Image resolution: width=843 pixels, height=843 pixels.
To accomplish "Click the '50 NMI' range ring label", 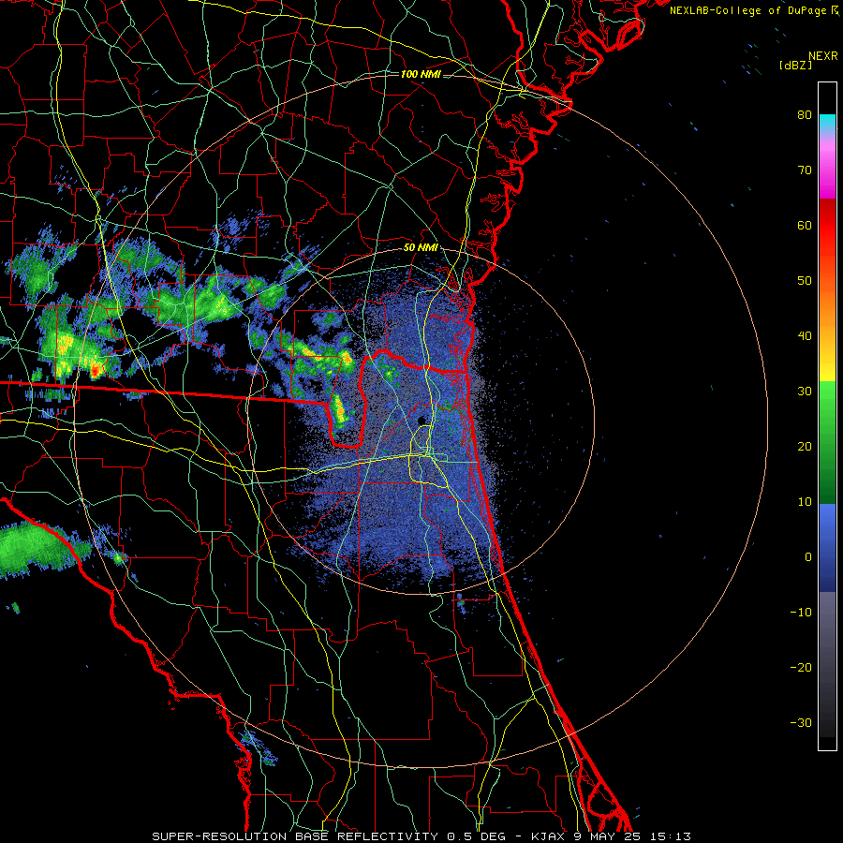I will point(421,248).
